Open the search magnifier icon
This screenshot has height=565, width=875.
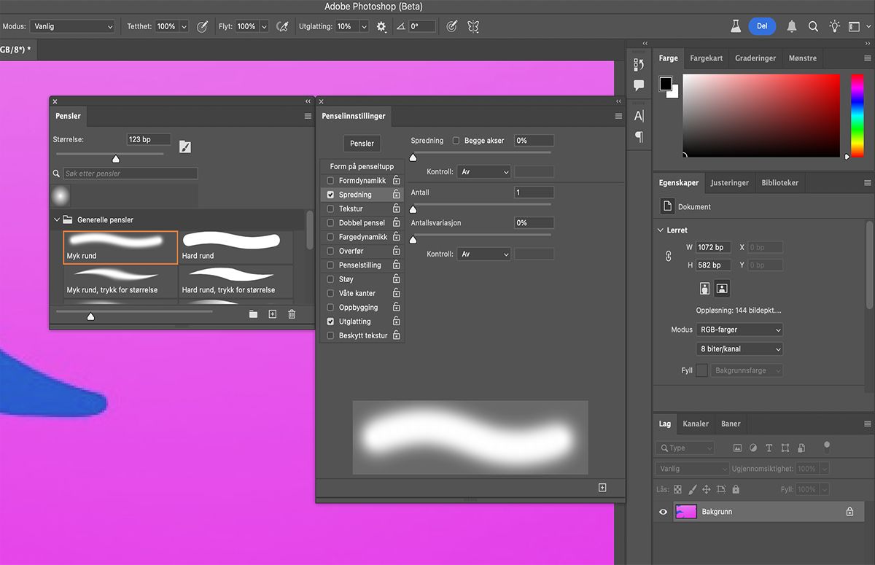[x=813, y=26]
